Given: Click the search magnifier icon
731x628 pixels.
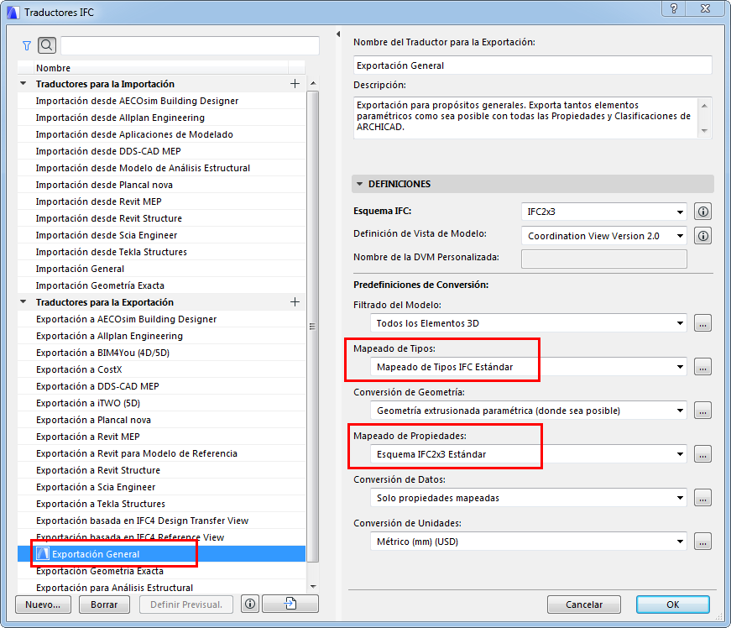Looking at the screenshot, I should coord(47,45).
